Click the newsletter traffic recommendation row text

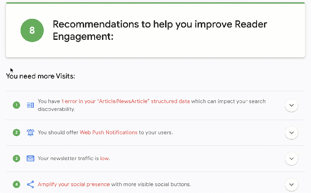click(x=68, y=159)
